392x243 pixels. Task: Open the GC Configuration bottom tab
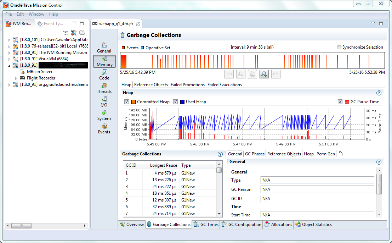point(242,225)
